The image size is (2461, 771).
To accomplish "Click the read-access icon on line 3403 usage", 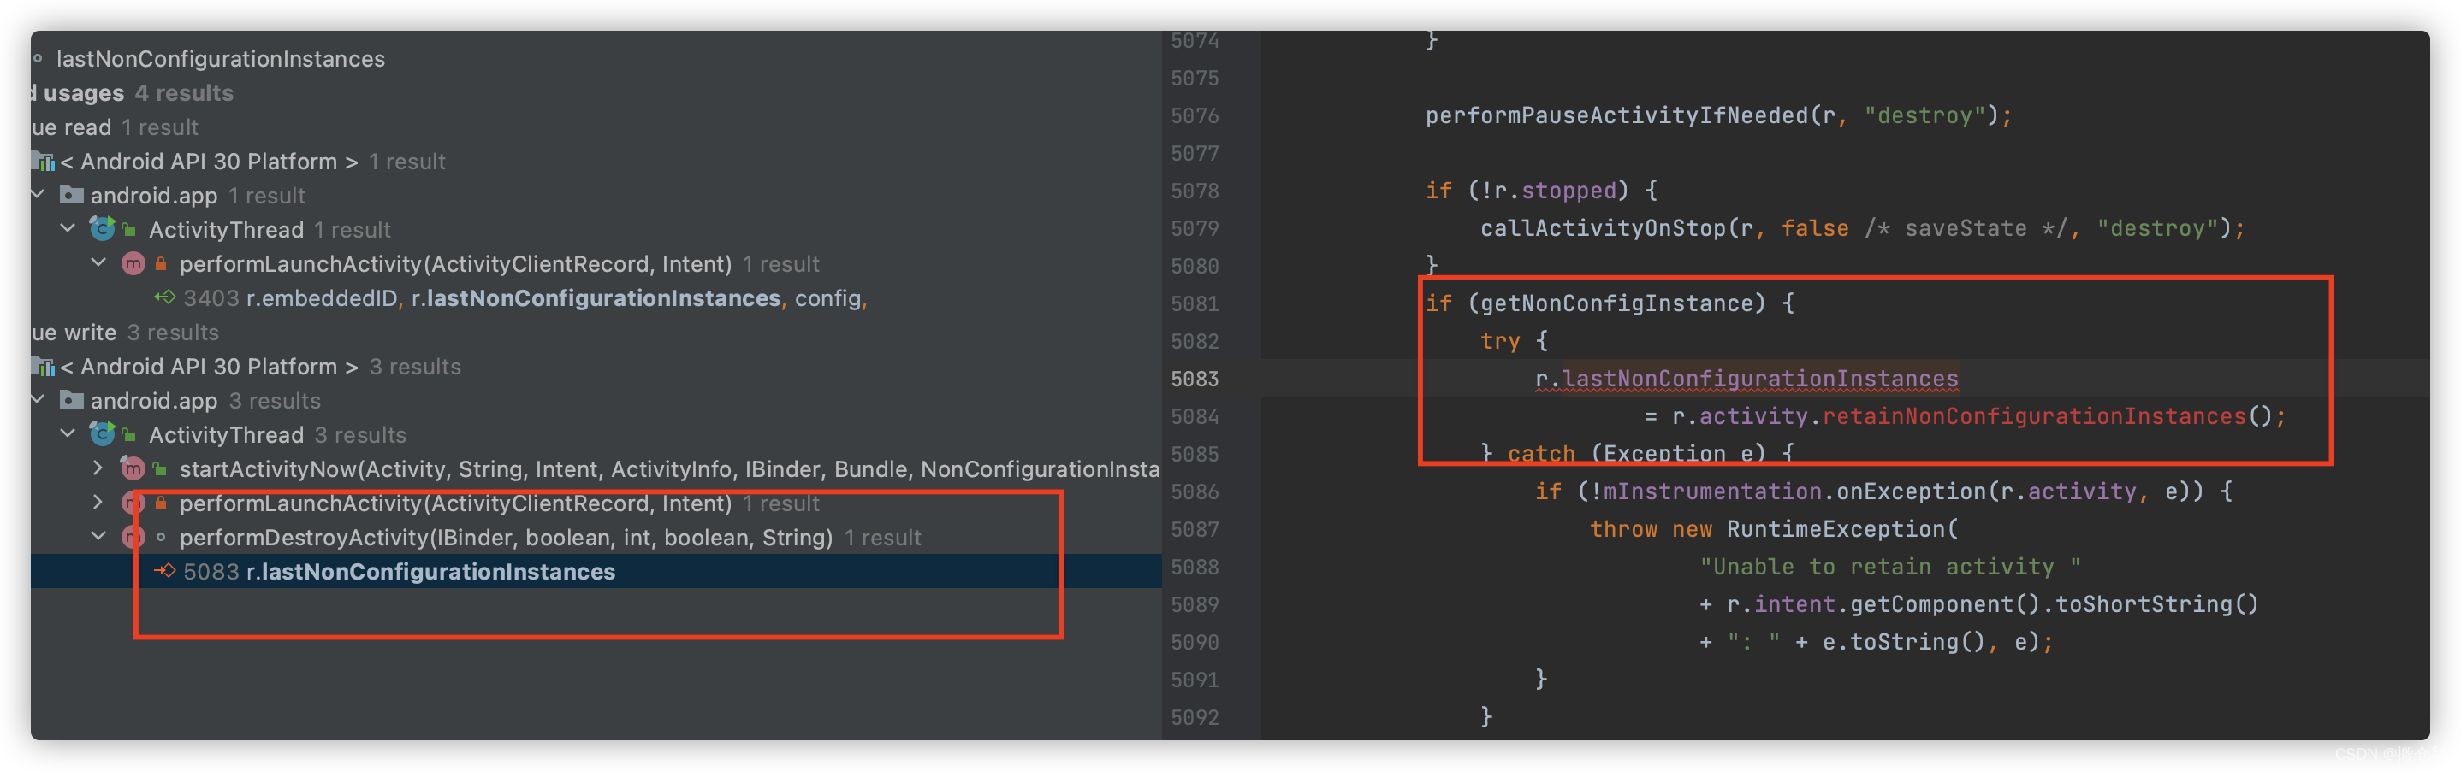I will 164,297.
